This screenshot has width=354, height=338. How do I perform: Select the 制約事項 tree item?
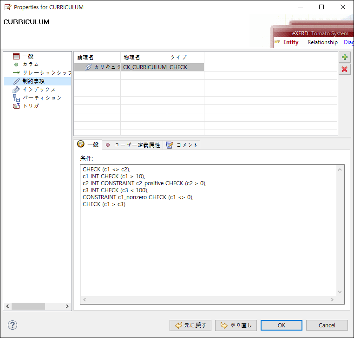[33, 81]
